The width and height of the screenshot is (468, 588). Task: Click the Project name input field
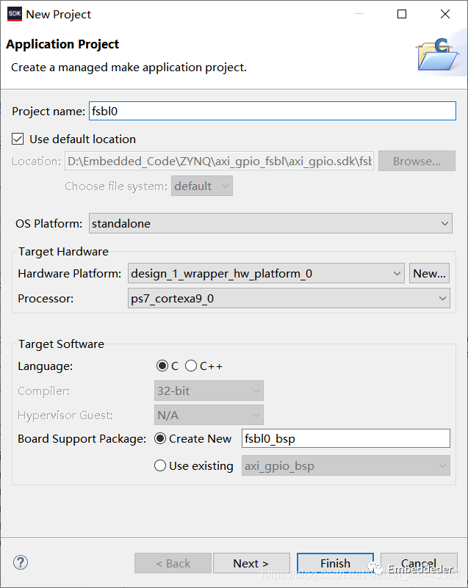point(273,112)
